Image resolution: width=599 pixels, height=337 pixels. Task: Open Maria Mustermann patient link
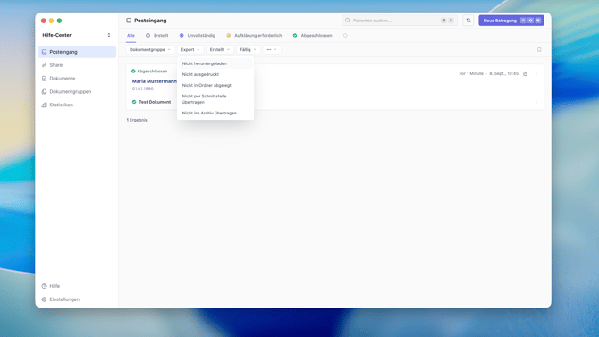click(155, 81)
